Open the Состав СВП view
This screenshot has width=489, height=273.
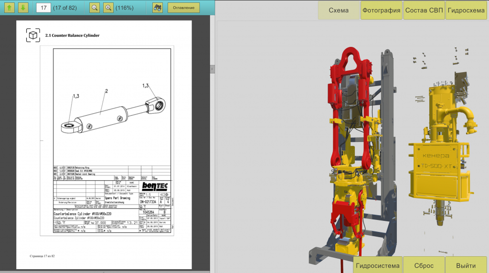(424, 11)
